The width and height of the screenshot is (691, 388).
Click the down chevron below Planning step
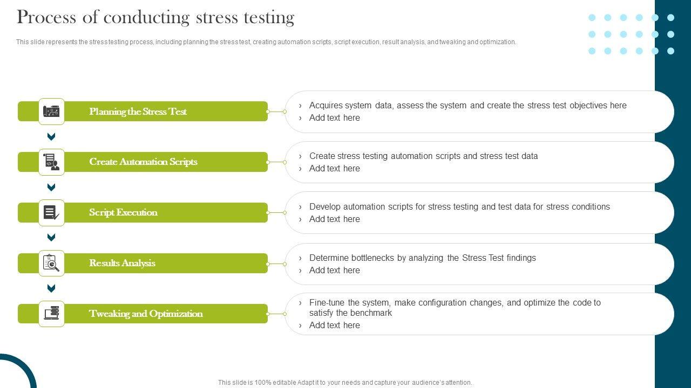click(51, 137)
